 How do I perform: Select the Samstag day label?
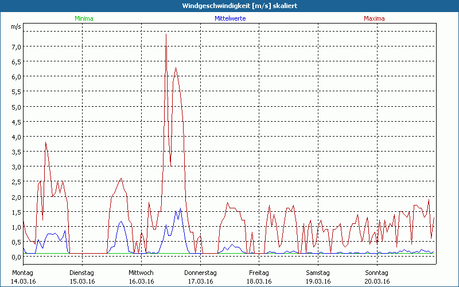point(318,273)
